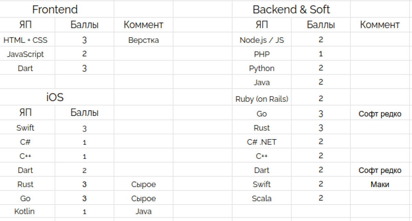
Task: Click the Баллы header in Backend table
Action: click(x=321, y=25)
